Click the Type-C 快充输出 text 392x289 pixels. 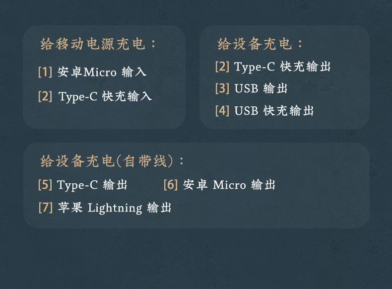click(x=282, y=67)
